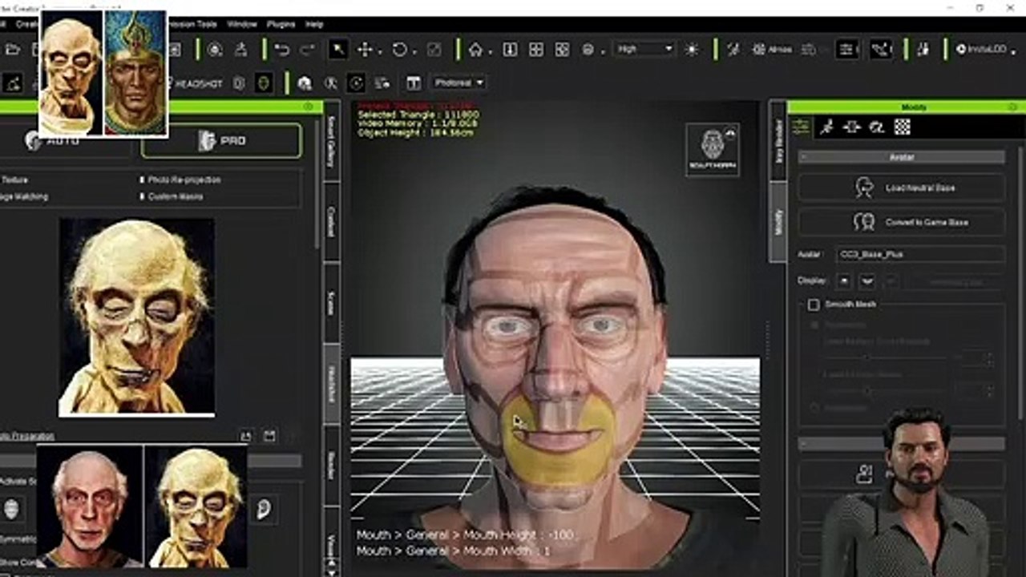Open the InstaLOD tool

click(x=983, y=50)
